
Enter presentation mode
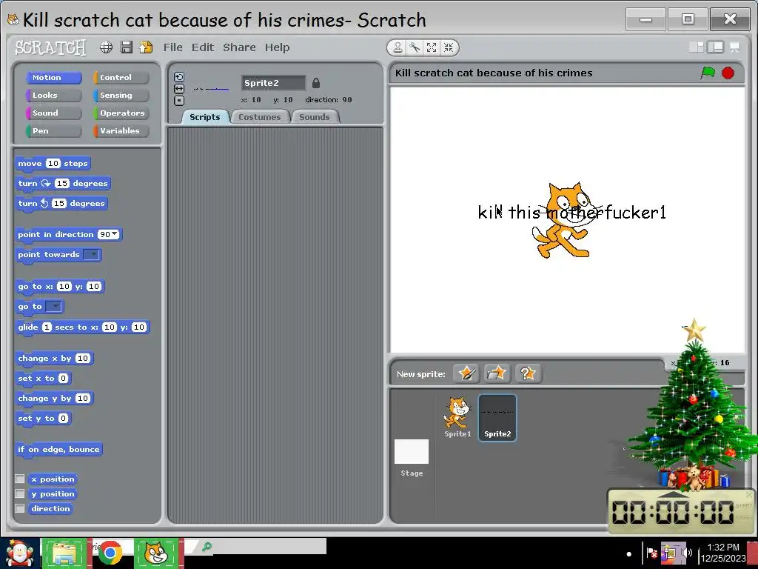(x=735, y=47)
